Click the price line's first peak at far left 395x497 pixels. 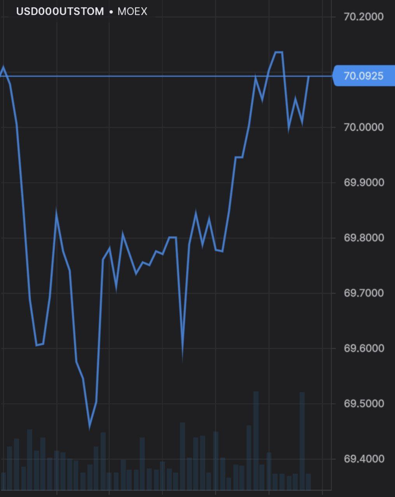tap(3, 68)
